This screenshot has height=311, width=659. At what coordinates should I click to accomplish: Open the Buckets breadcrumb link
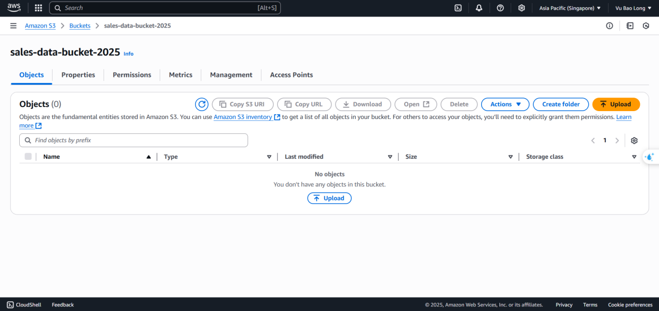[80, 25]
